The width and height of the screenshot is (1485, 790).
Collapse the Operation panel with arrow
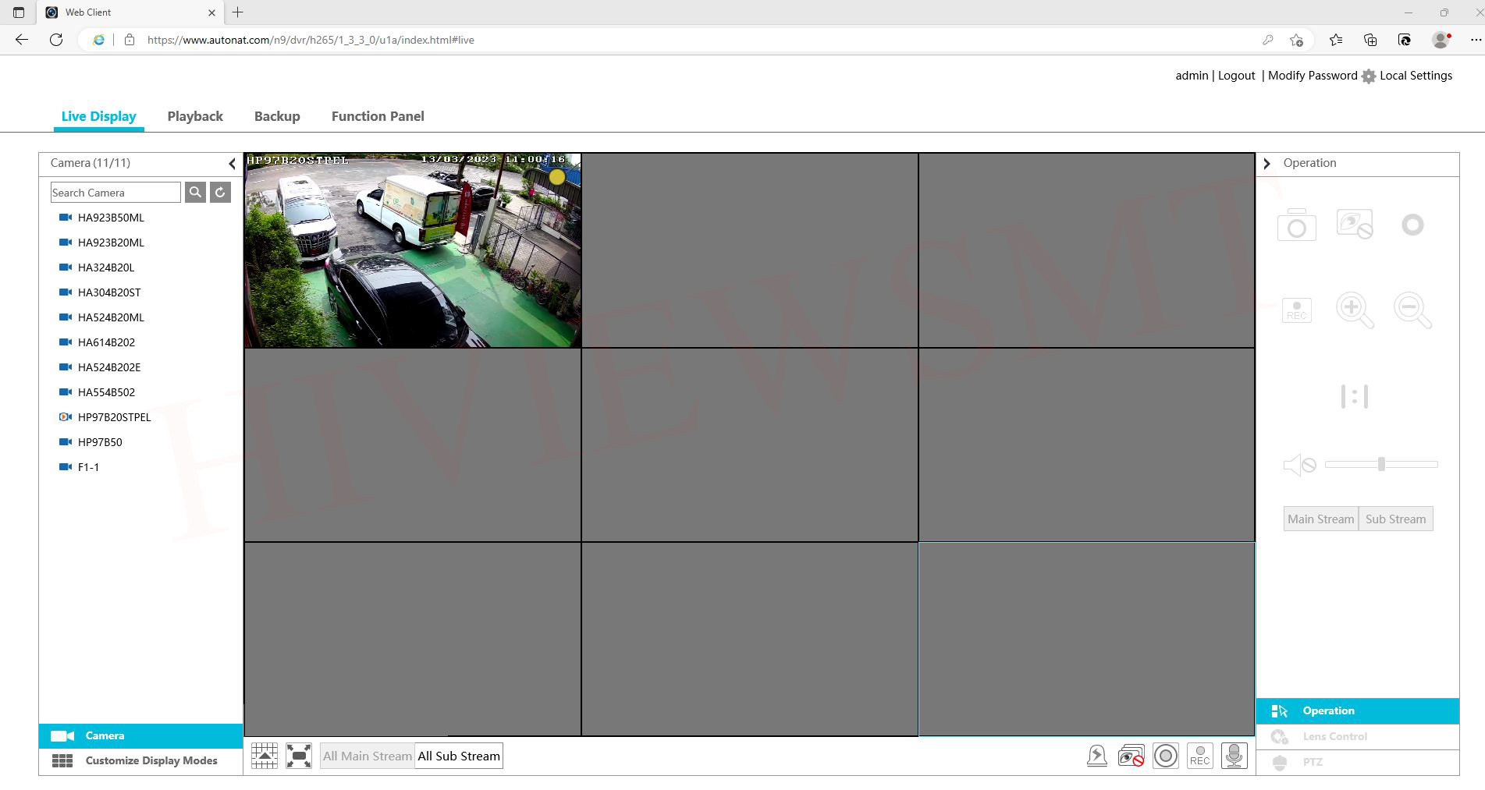tap(1267, 163)
